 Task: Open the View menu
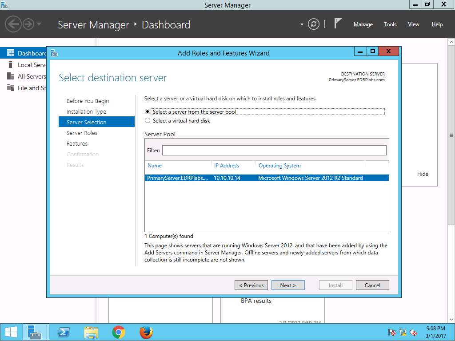tap(413, 24)
